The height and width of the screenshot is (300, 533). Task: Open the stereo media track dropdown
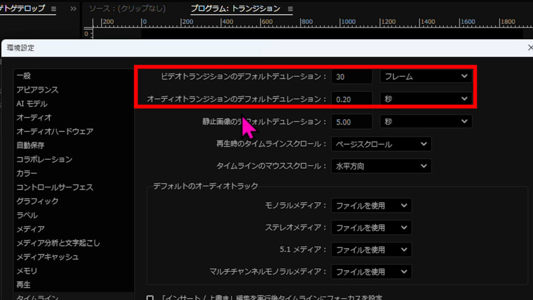click(371, 228)
